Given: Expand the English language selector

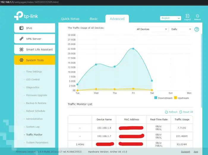Looking at the screenshot, I should tap(170, 18).
